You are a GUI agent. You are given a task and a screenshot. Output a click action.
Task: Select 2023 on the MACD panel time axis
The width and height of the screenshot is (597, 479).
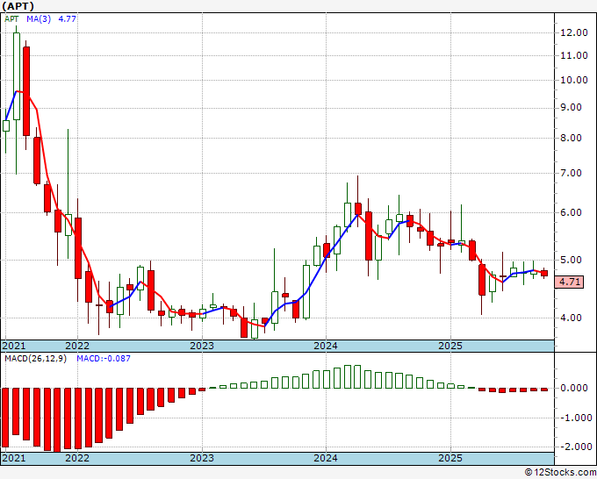tap(202, 458)
